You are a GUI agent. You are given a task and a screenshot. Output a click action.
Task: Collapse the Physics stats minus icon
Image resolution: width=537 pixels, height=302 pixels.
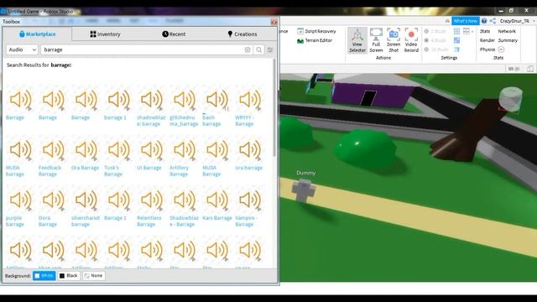click(501, 49)
